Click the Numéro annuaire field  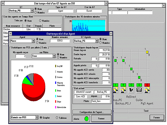point(60,41)
